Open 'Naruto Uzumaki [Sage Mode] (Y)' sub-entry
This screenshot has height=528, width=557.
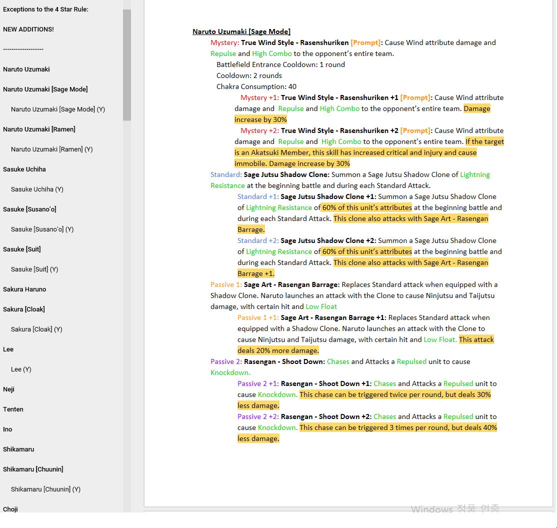coord(58,109)
